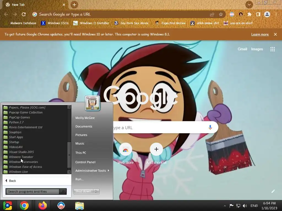Close the New Tab tab
The height and width of the screenshot is (211, 282).
64,5
